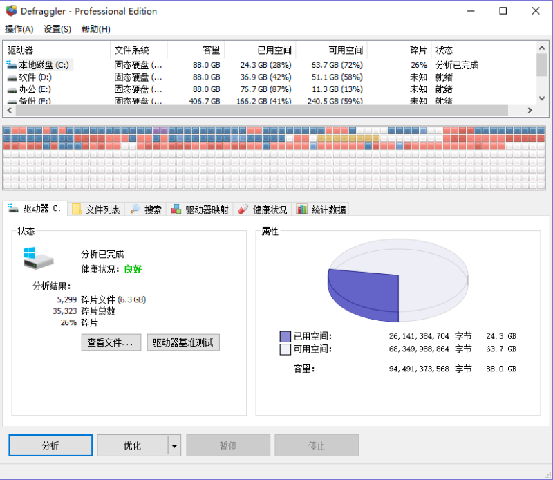Select the 办公 (E:) drive icon

[12, 90]
